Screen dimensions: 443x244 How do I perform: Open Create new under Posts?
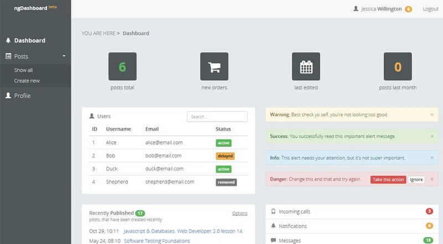[27, 81]
